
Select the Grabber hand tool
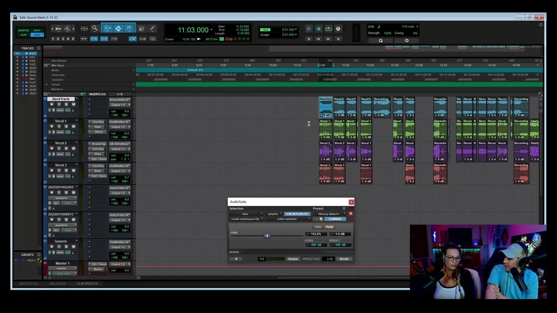[x=129, y=29]
